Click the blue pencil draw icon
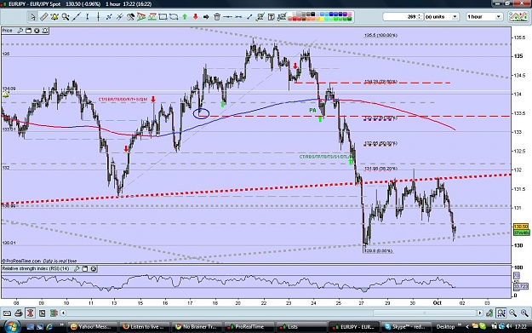Screen dimensions: 532x333 tap(249, 17)
